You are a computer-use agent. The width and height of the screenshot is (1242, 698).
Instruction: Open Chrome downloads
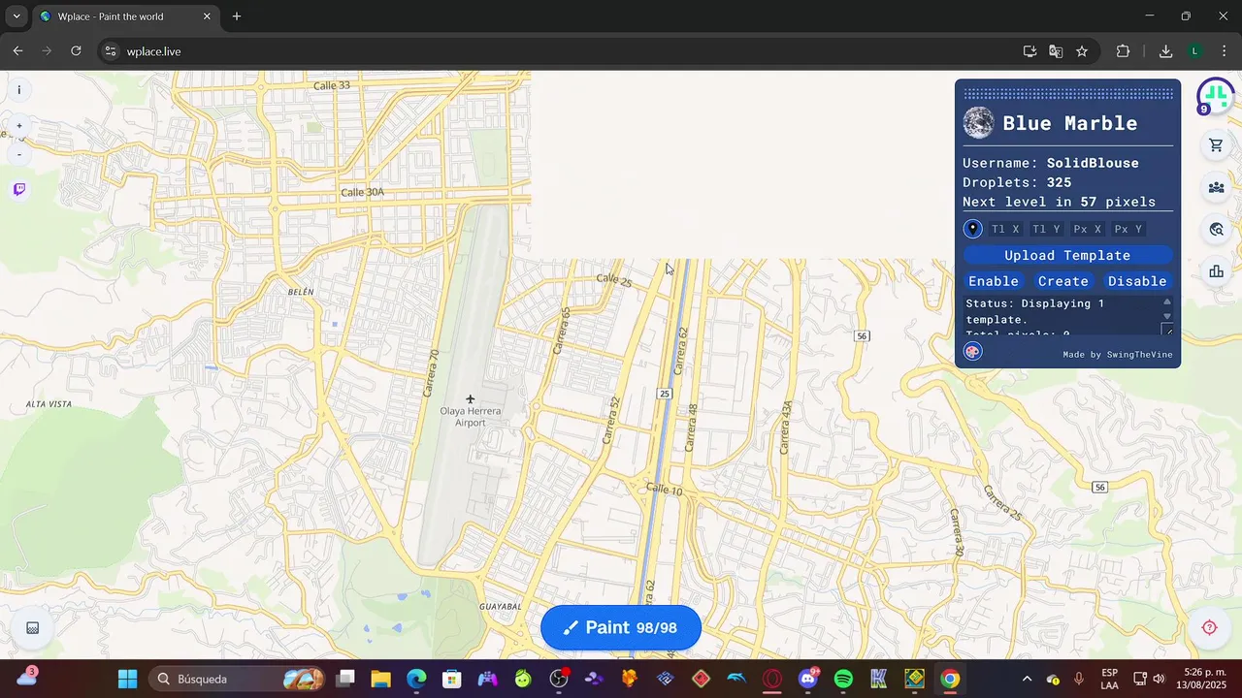tap(1166, 51)
